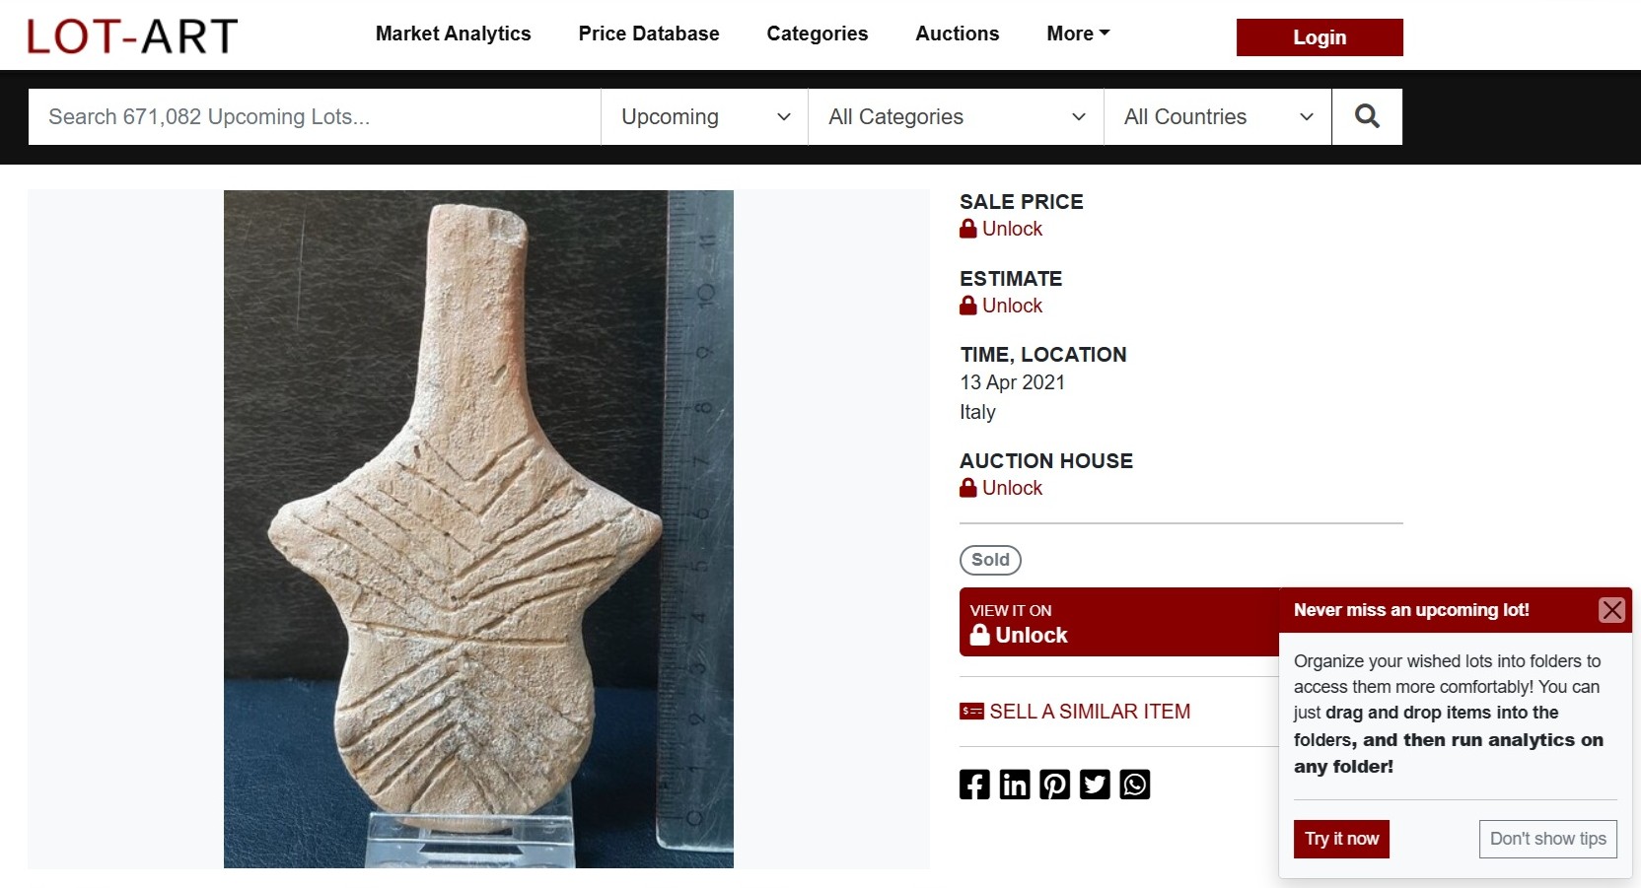The image size is (1641, 888).
Task: Pin lot on Pinterest
Action: pos(1054,785)
